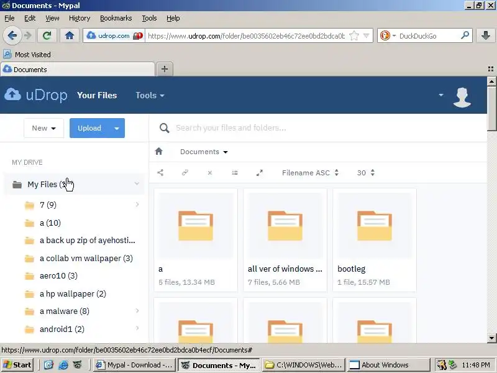Open the browser Tools menu
The width and height of the screenshot is (497, 373).
pyautogui.click(x=149, y=18)
